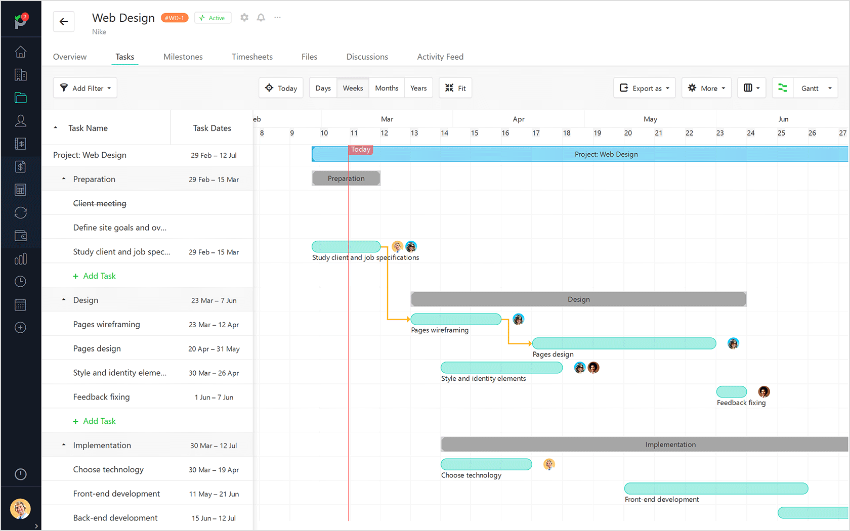This screenshot has height=531, width=850.
Task: Open the Export as dropdown
Action: (644, 87)
